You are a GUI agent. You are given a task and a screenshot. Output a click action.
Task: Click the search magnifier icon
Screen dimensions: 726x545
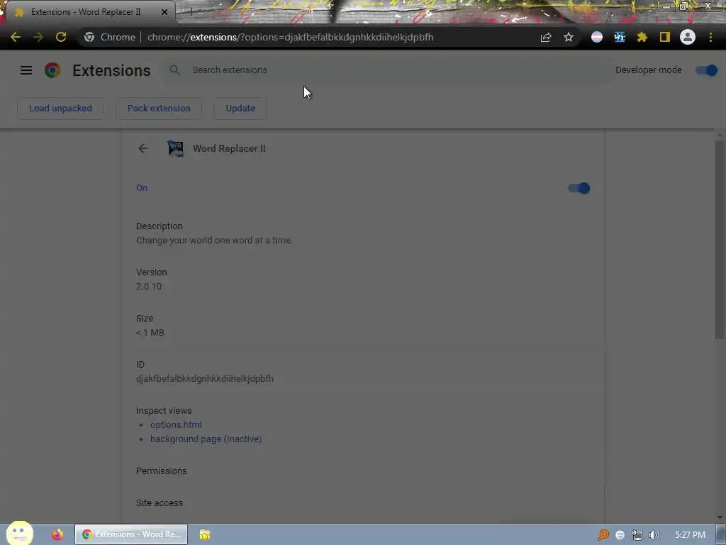point(174,70)
